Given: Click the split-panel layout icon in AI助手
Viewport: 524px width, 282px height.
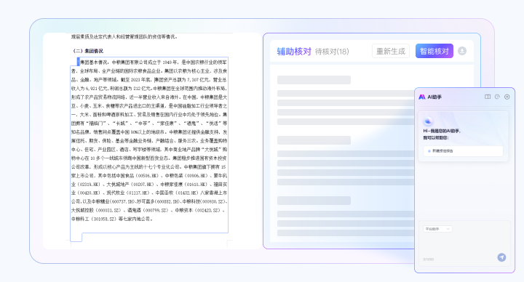Looking at the screenshot, I should point(488,97).
